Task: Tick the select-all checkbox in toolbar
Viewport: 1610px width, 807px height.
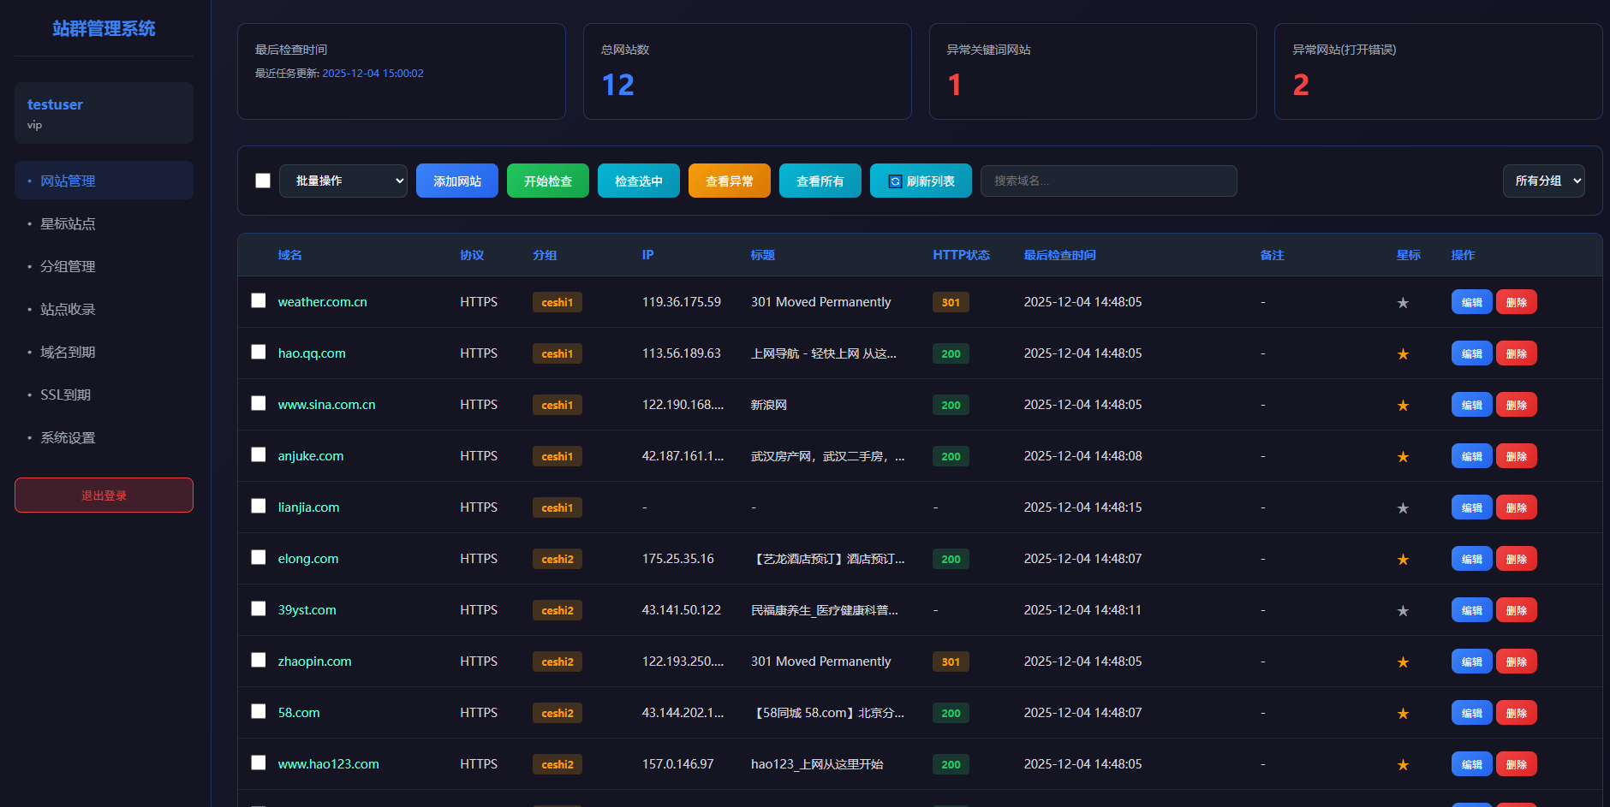Action: click(263, 181)
